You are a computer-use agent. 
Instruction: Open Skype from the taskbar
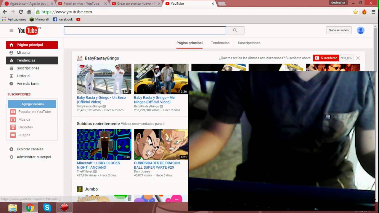(47, 208)
